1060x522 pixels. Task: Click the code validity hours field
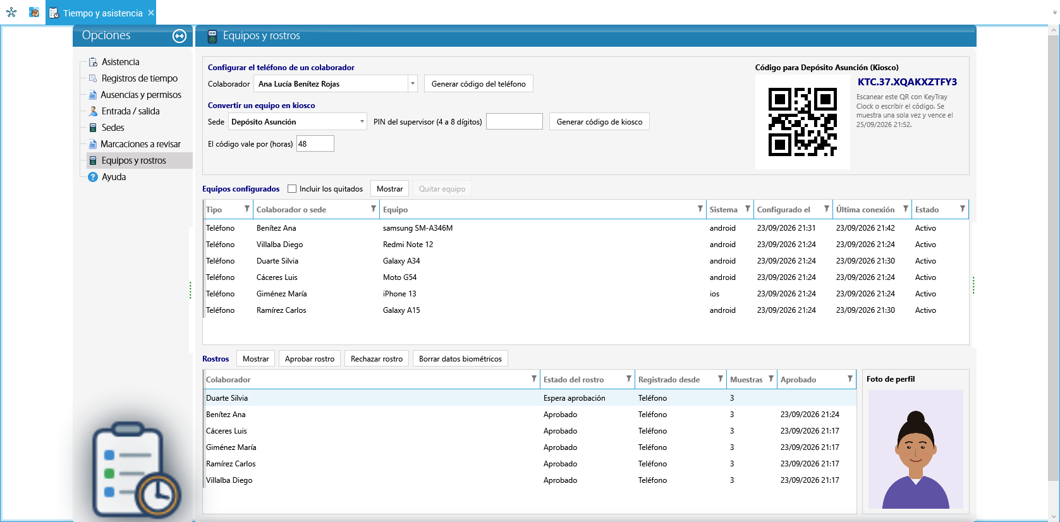pyautogui.click(x=315, y=143)
